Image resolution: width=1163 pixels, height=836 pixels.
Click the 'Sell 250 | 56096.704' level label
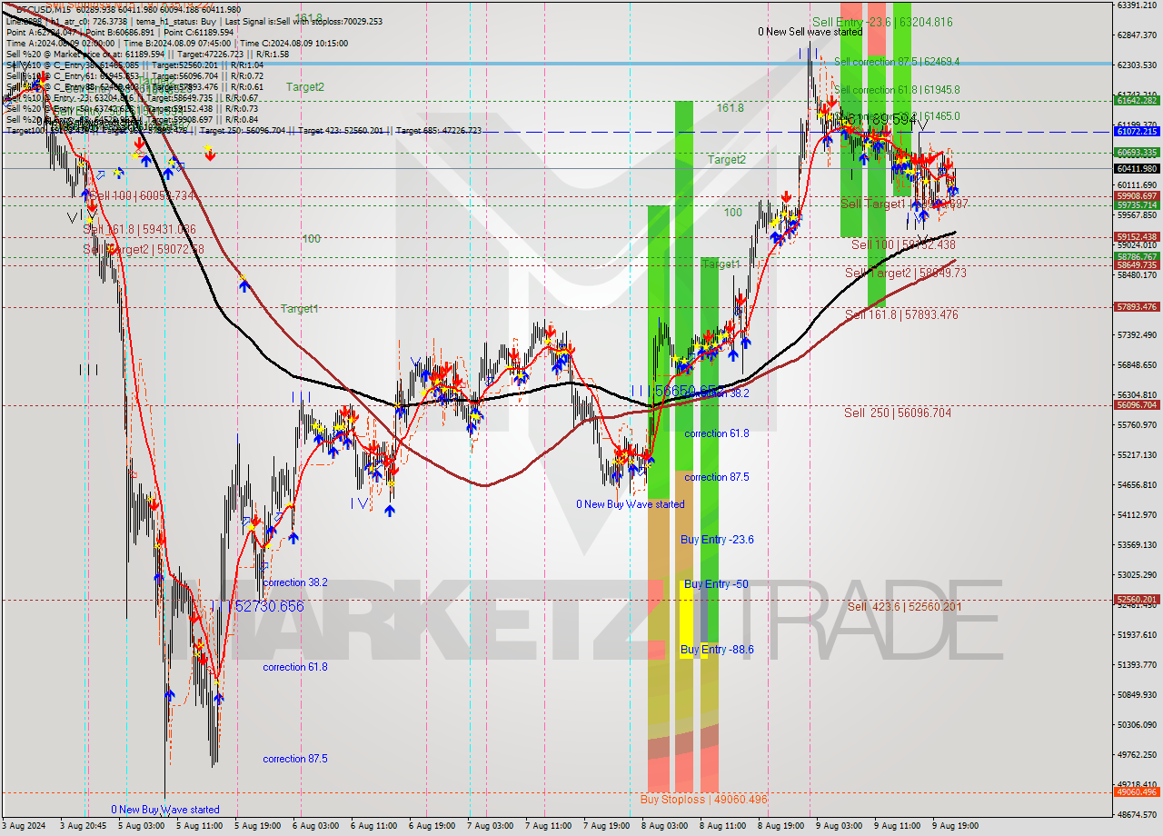pyautogui.click(x=898, y=413)
